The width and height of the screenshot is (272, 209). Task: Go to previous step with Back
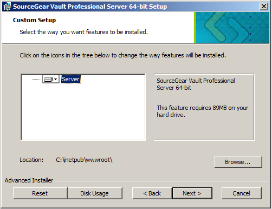click(x=152, y=193)
